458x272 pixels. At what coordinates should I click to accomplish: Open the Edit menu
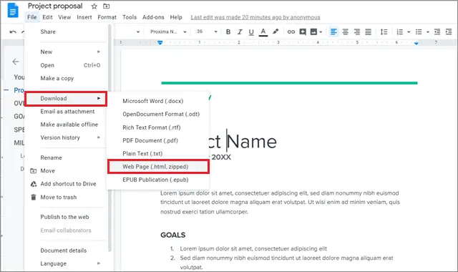pos(47,17)
